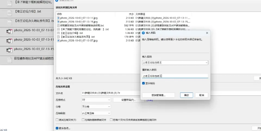This screenshot has width=261, height=131.
Task: Expand the 输入密码 history dropdown arrow
Action: pos(206,63)
